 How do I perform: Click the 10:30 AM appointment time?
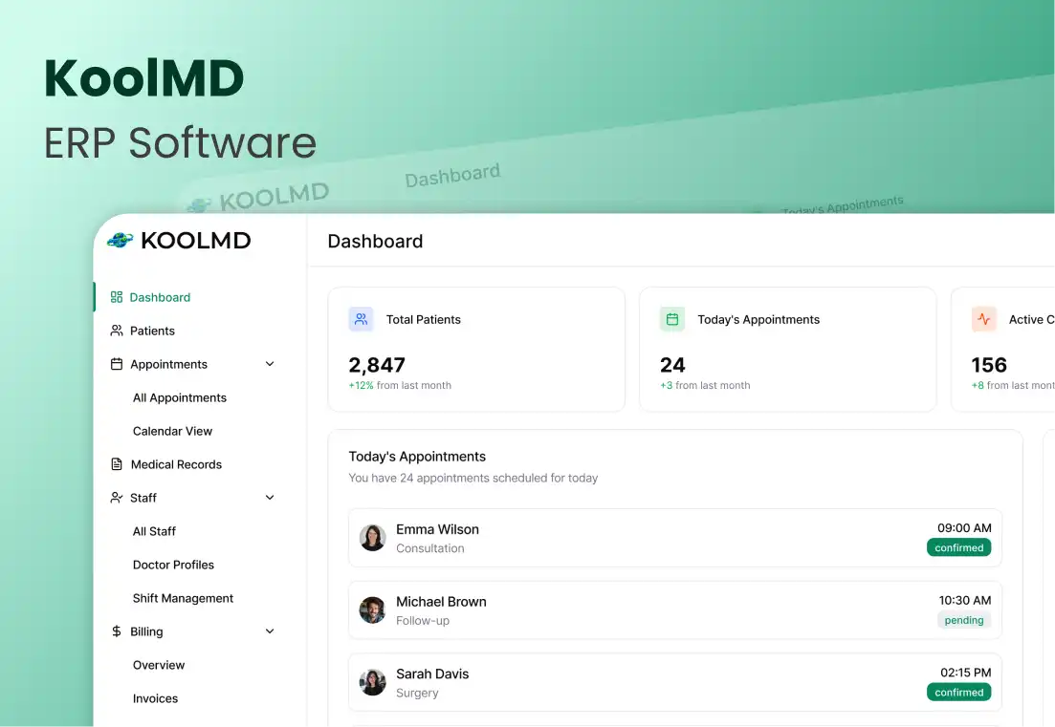pyautogui.click(x=965, y=600)
